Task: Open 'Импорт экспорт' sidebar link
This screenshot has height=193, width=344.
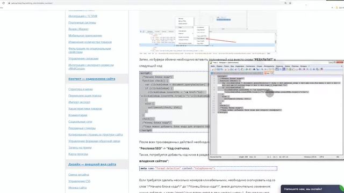Action: coord(79,102)
